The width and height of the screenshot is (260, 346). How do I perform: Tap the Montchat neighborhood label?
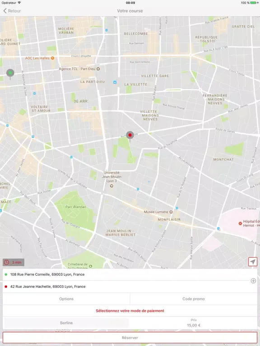[223, 159]
